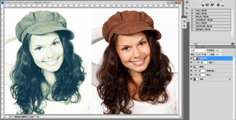
Task: Toggle lock image pixels (brush icon)
Action: [x=200, y=54]
